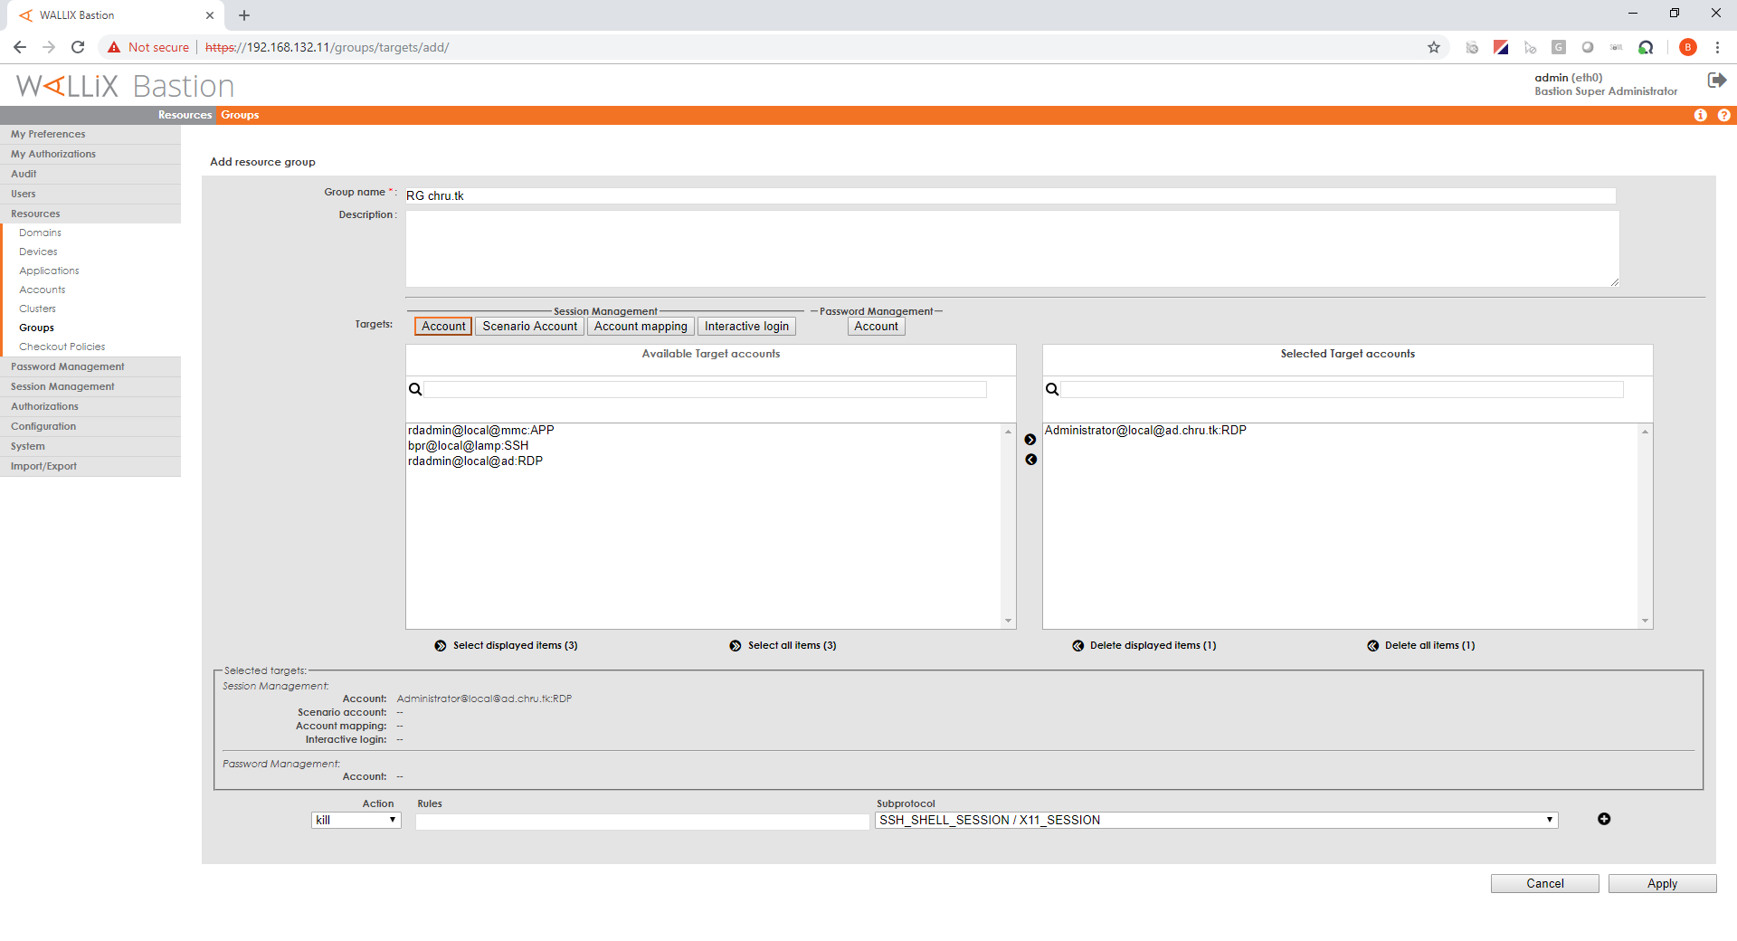This screenshot has width=1737, height=941.
Task: Toggle the Scenario Account target type
Action: point(529,327)
